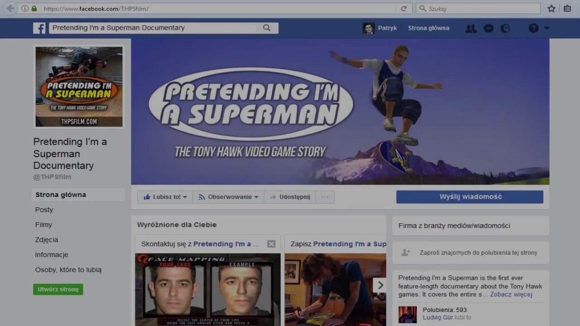580x326 pixels.
Task: Open second featured card photo
Action: [x=335, y=290]
